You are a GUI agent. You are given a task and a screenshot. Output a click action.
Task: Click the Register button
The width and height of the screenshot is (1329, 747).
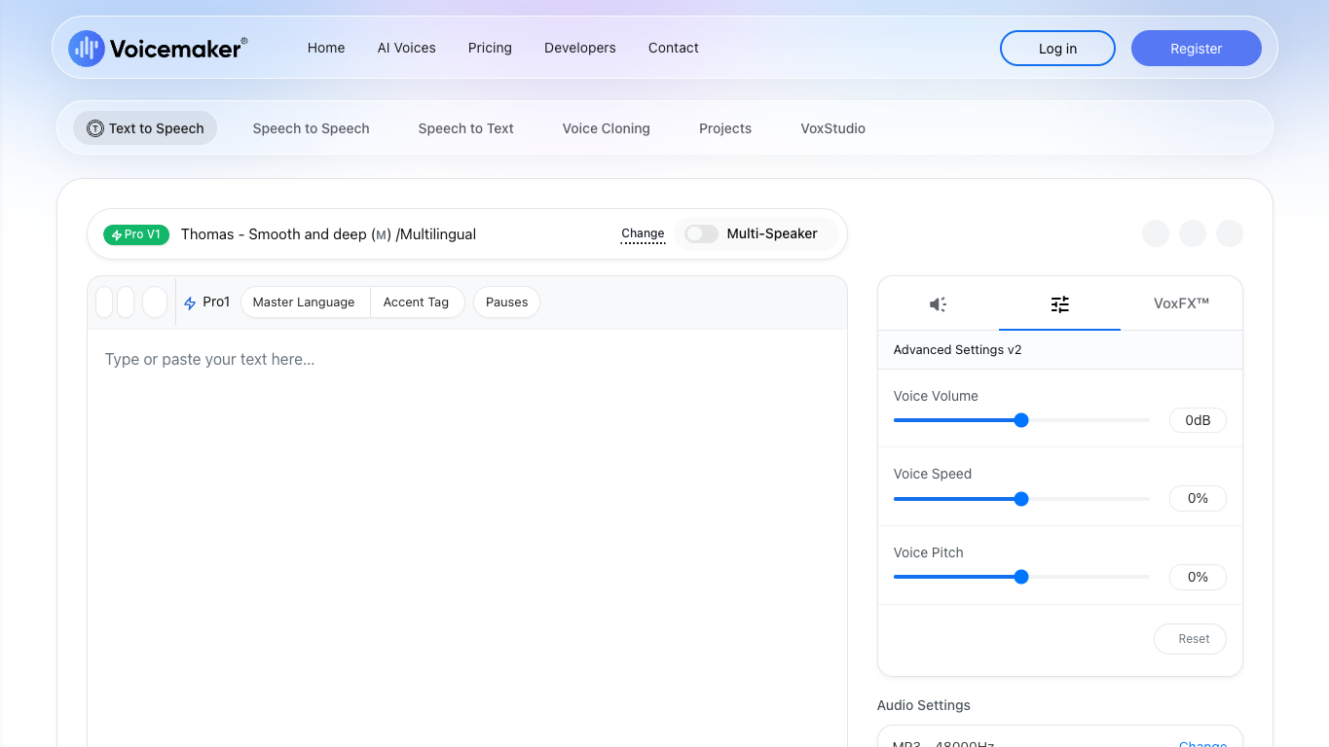coord(1197,49)
